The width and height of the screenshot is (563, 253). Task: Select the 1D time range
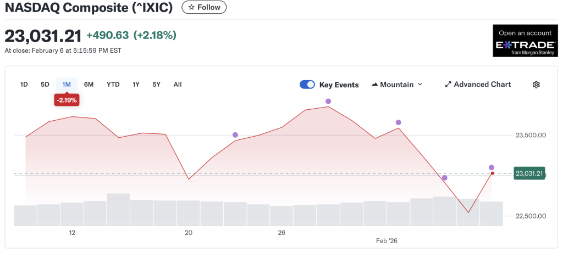click(x=24, y=85)
